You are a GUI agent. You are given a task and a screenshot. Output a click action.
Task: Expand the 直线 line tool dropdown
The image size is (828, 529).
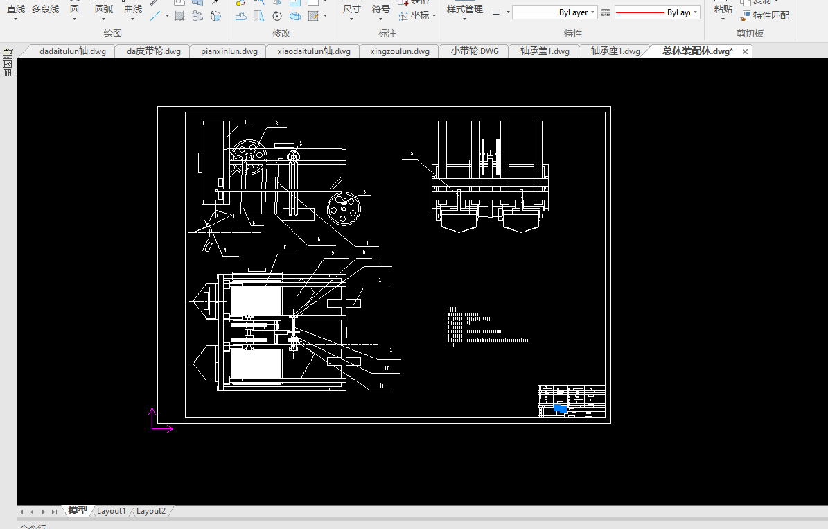[x=15, y=19]
